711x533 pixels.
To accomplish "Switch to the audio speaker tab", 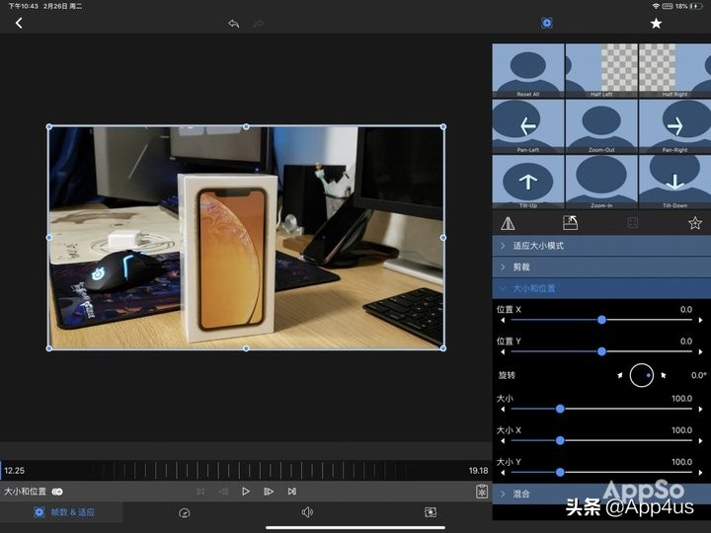I will [307, 512].
